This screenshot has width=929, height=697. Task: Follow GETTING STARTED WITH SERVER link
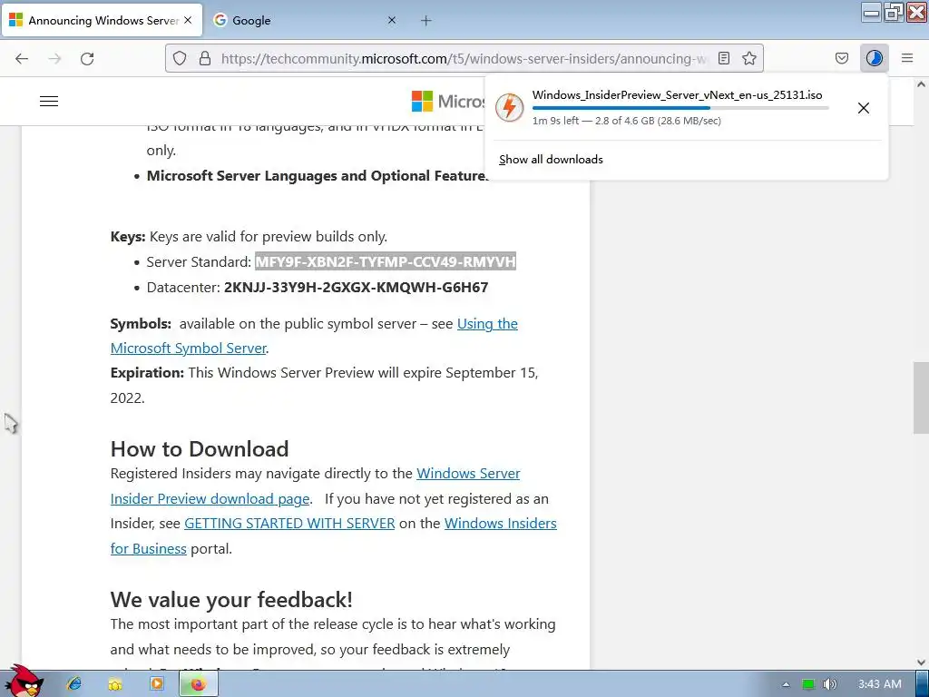point(289,524)
